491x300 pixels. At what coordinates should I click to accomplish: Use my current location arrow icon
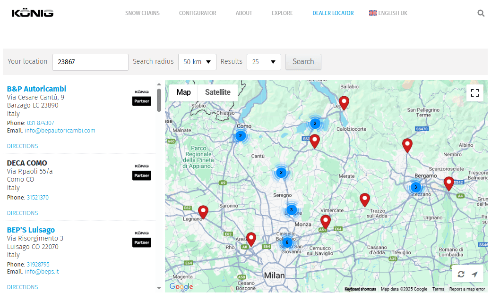(x=475, y=275)
